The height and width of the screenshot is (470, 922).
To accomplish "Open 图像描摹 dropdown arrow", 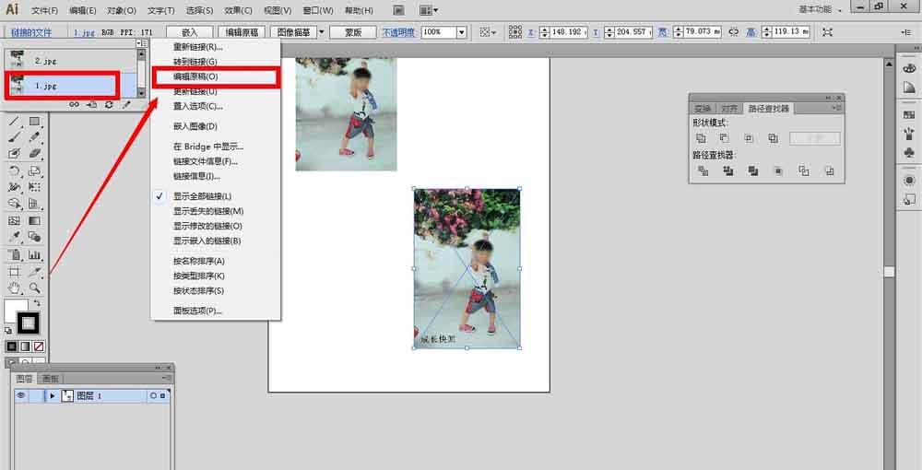I will point(322,32).
